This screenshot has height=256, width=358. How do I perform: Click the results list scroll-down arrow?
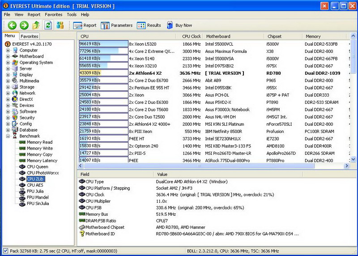(353, 159)
